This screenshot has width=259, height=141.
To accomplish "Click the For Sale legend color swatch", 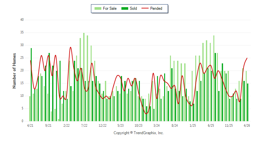I will coord(98,8).
